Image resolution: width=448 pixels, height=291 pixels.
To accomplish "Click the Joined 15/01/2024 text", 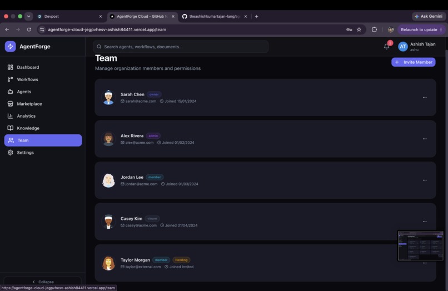I will pos(180,101).
